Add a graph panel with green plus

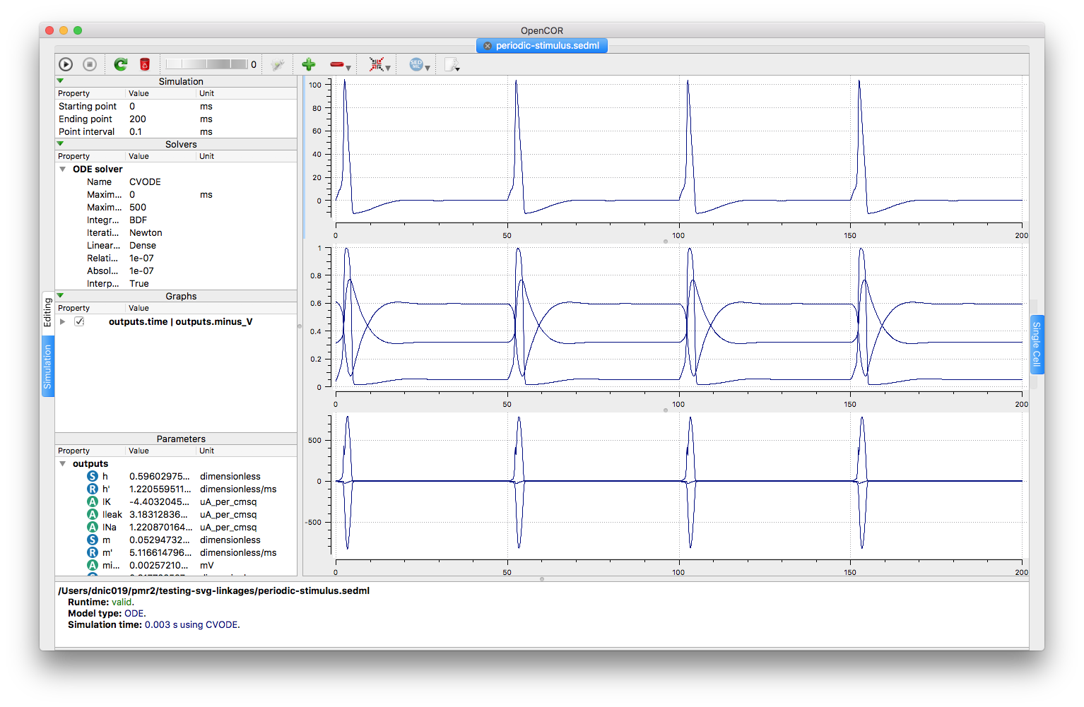coord(308,64)
